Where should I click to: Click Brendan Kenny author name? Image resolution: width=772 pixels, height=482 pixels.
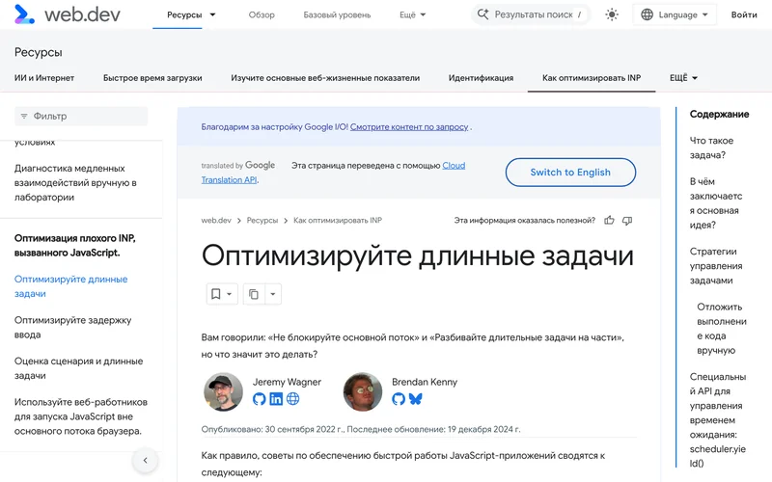(425, 382)
